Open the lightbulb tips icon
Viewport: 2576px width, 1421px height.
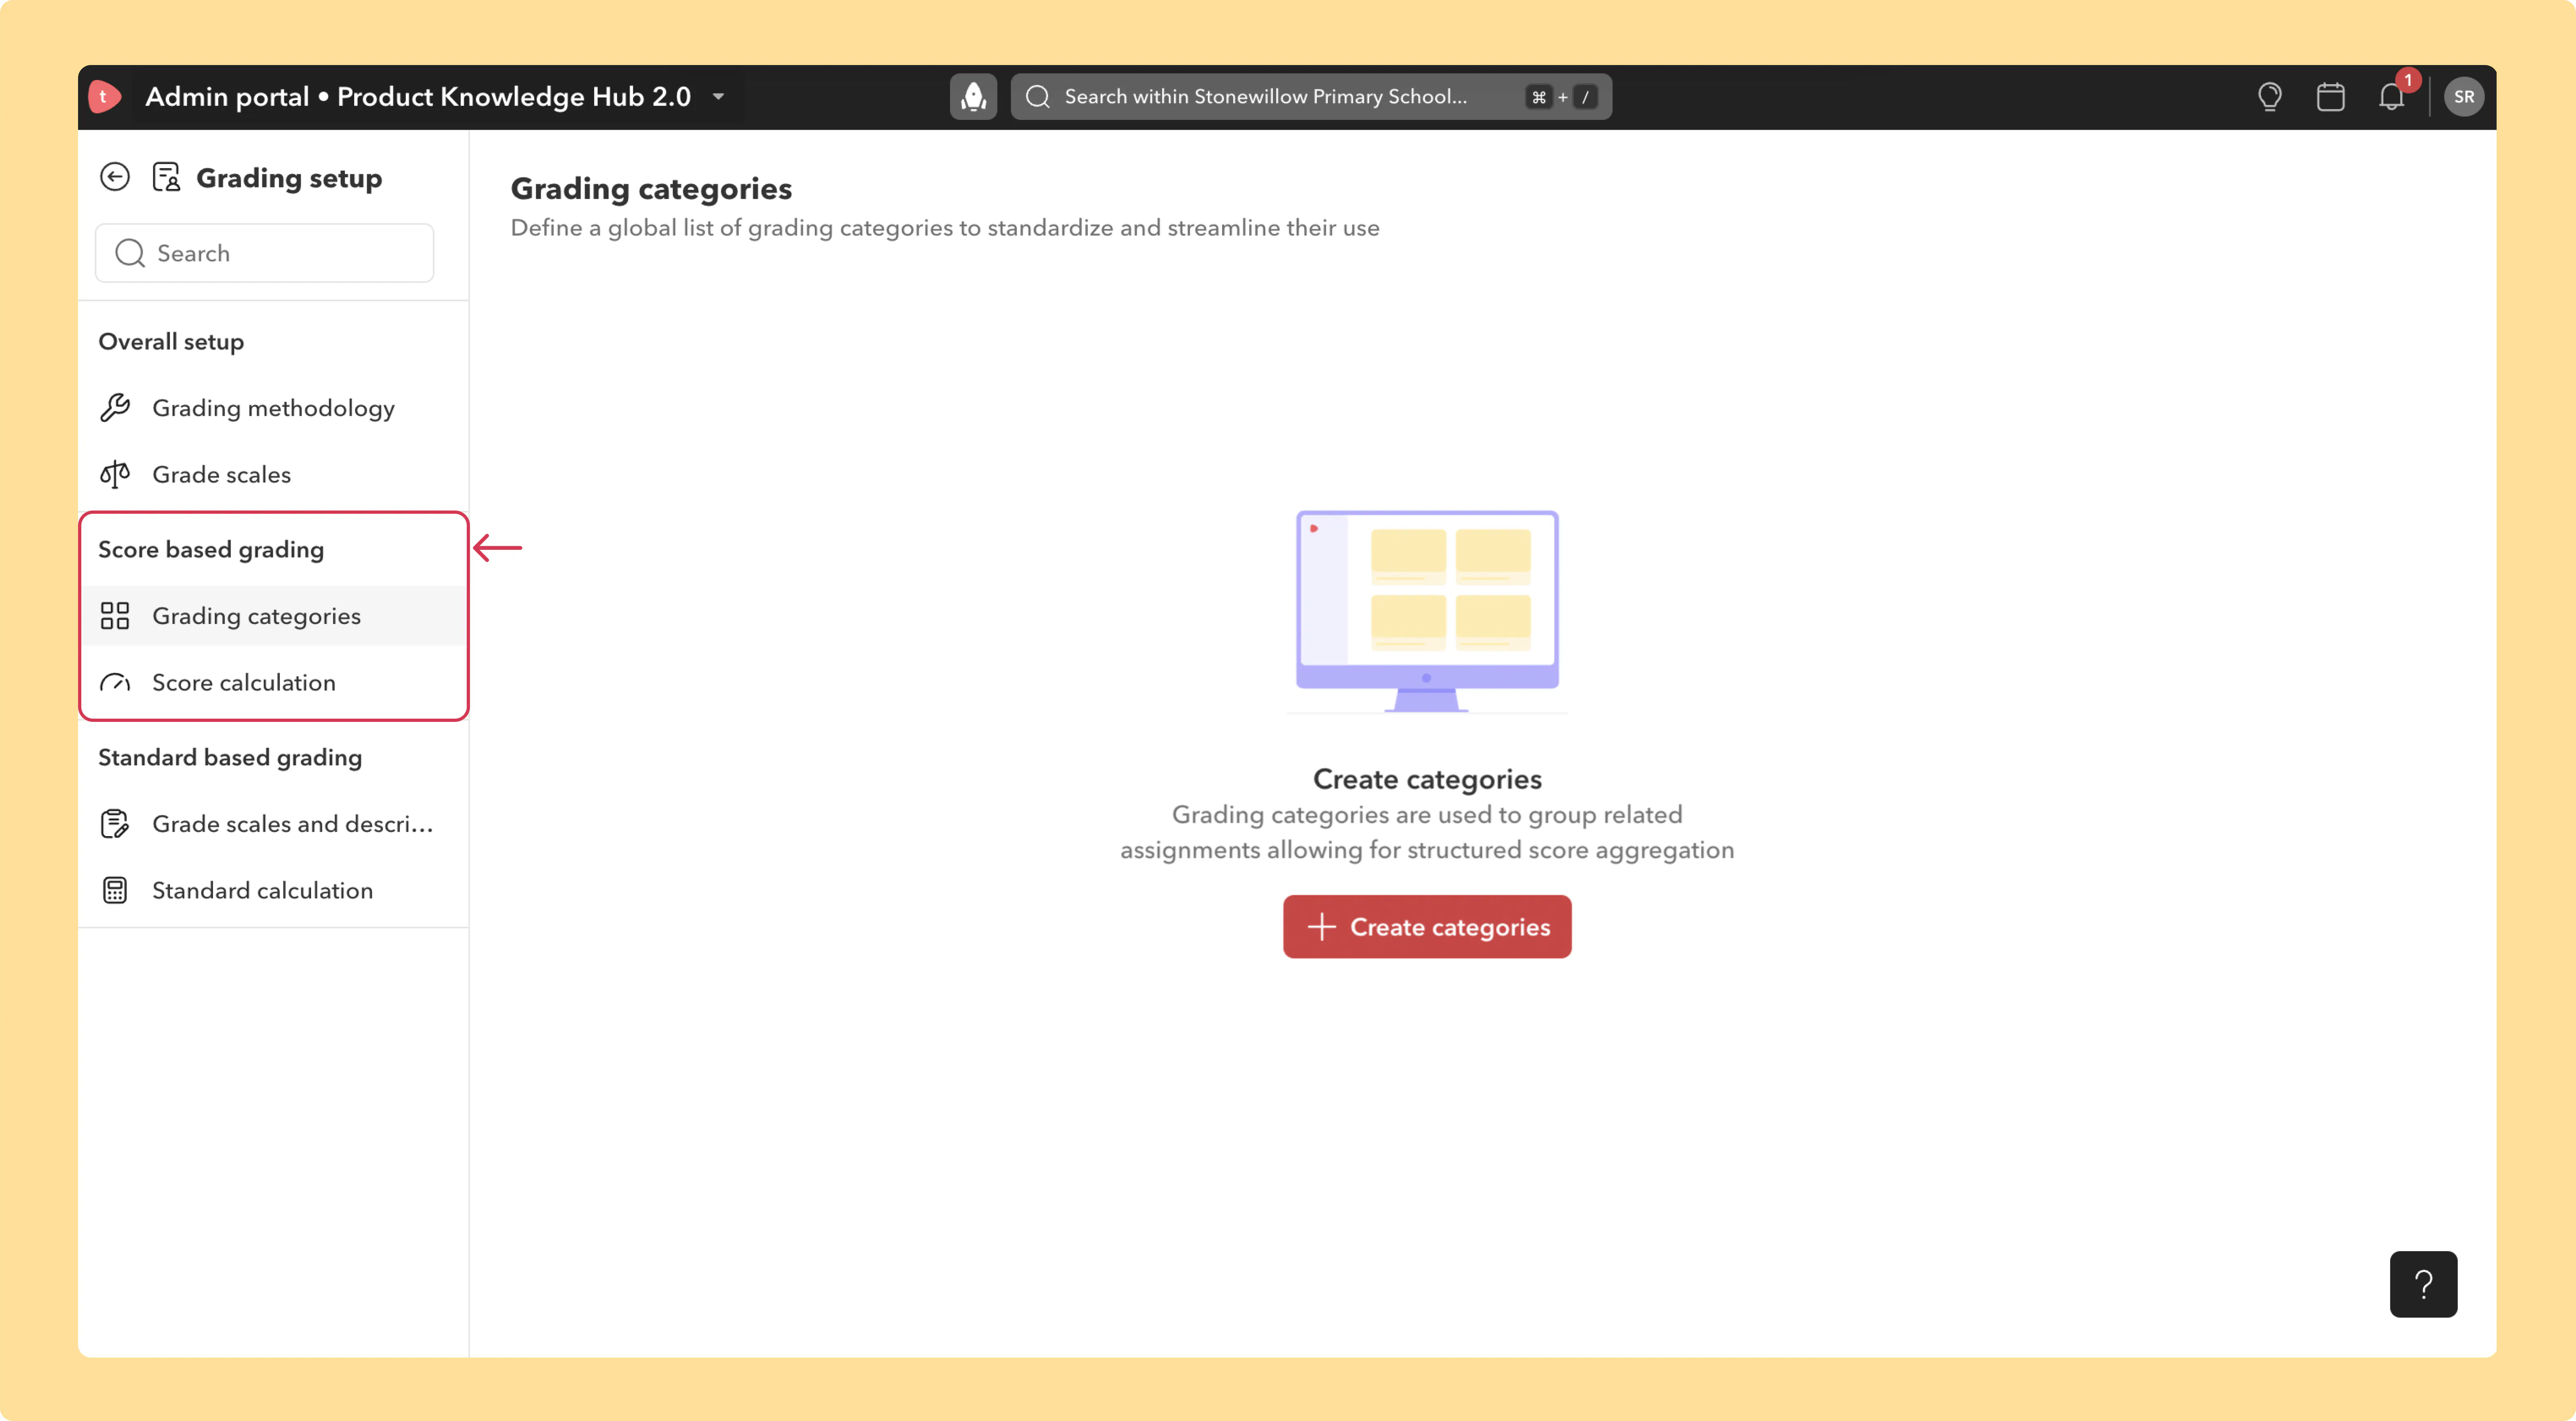(x=2269, y=97)
